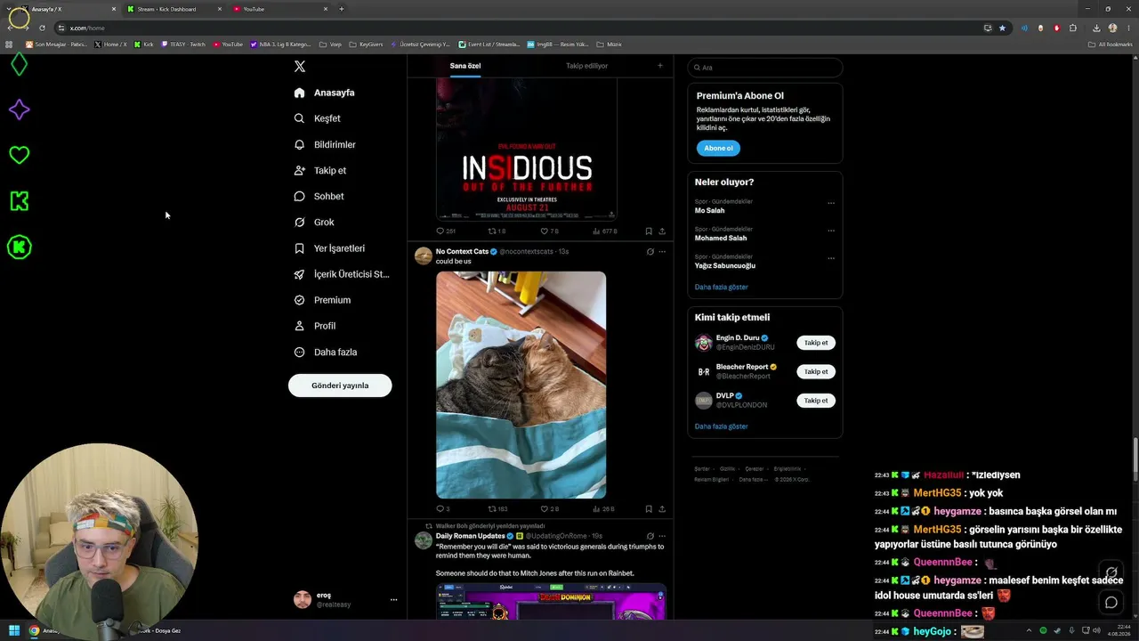
Task: Open Chrome from the taskbar
Action: click(34, 630)
